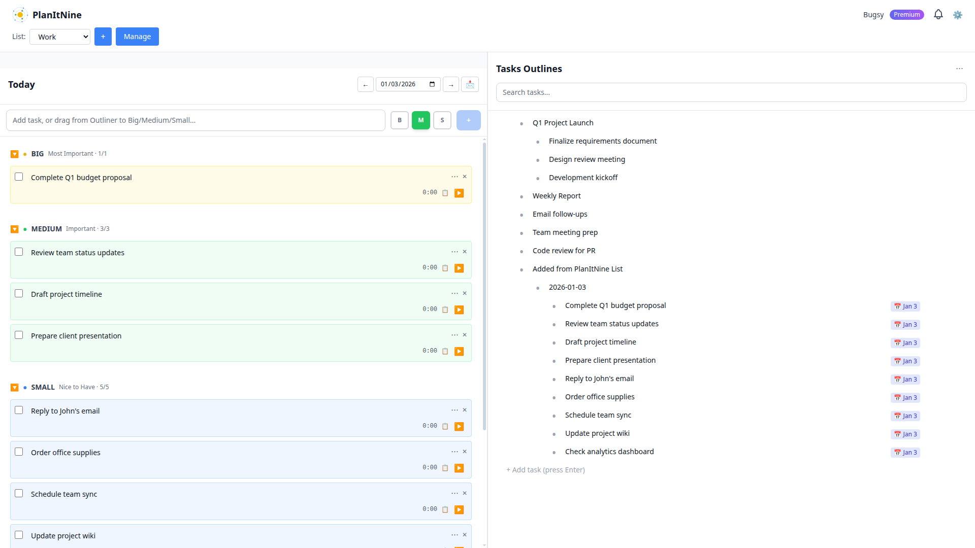The width and height of the screenshot is (975, 548).
Task: Click the note icon beside Review team status updates timer
Action: (x=445, y=268)
